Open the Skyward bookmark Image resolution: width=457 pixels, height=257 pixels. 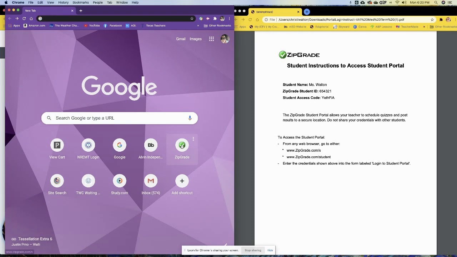pos(341,27)
